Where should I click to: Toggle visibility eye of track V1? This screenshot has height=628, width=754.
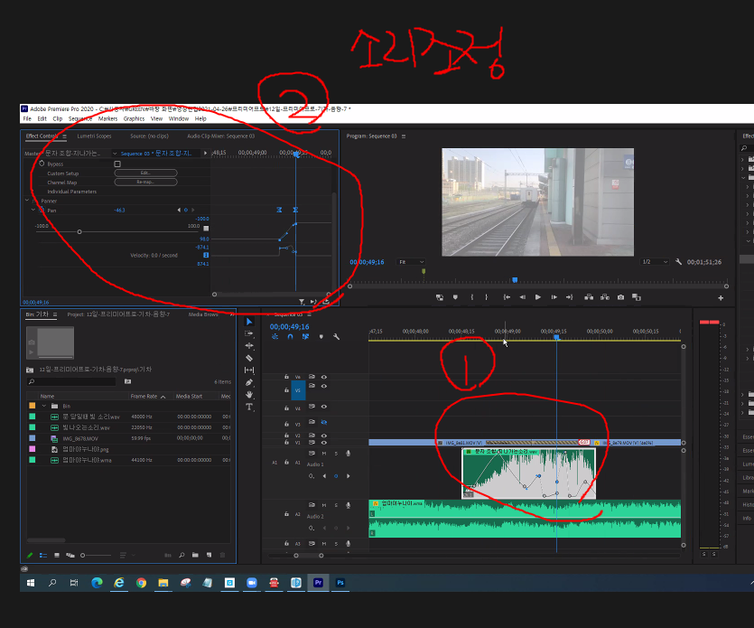tap(324, 442)
